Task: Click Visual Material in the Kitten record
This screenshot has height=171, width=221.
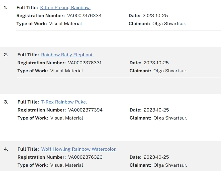Action: tap(66, 23)
